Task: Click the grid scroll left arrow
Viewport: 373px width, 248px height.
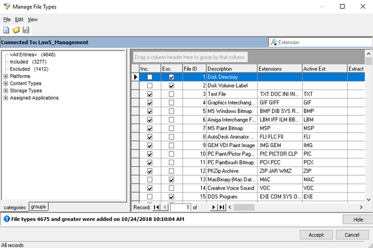Action: pyautogui.click(x=230, y=207)
